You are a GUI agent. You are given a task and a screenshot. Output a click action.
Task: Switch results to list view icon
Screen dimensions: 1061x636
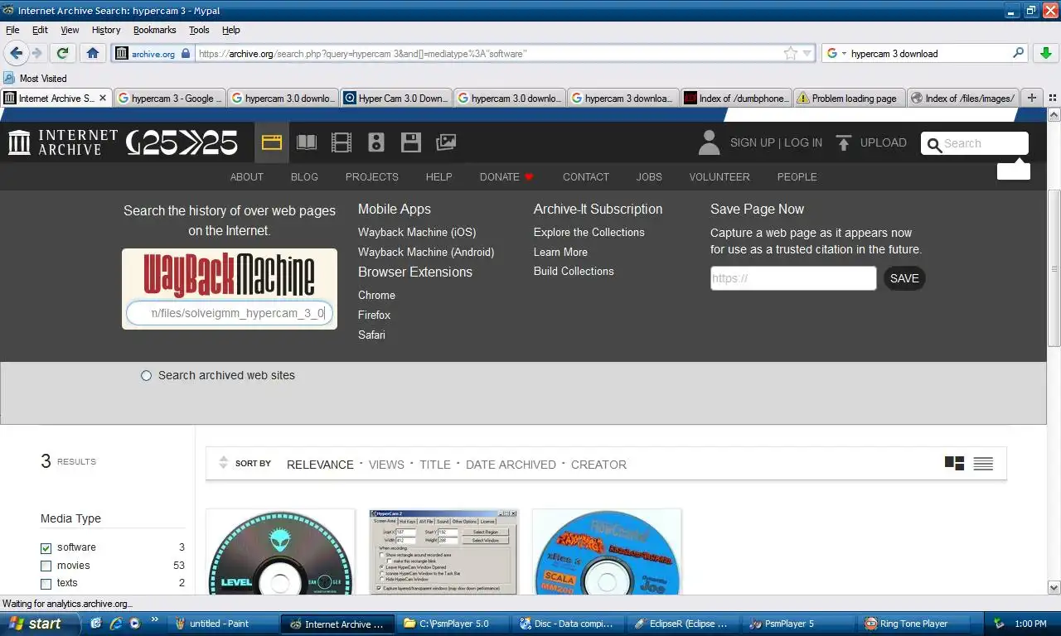pos(983,464)
